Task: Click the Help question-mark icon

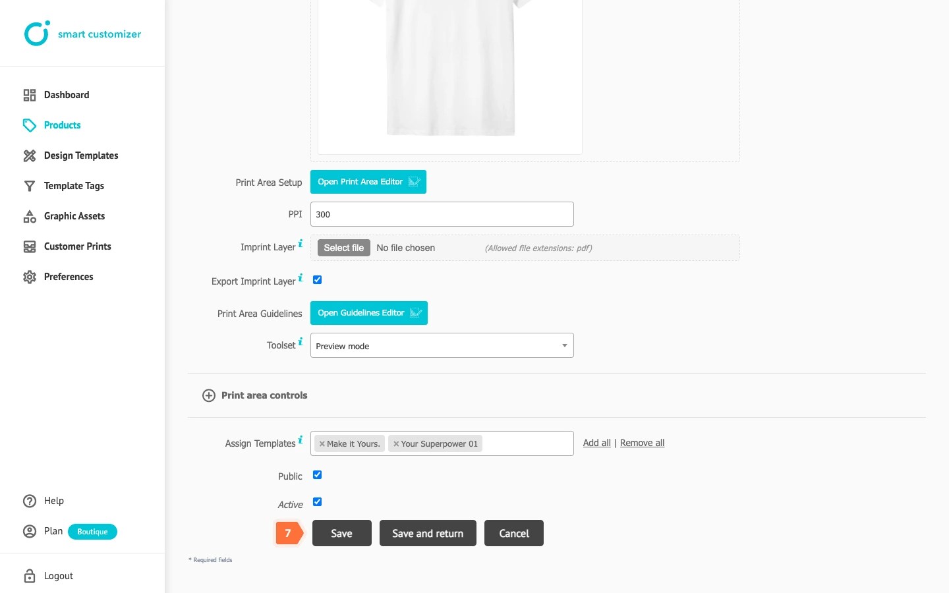Action: [29, 501]
